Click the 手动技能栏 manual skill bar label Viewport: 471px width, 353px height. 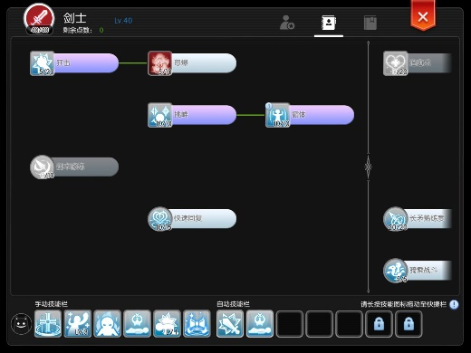(x=51, y=304)
